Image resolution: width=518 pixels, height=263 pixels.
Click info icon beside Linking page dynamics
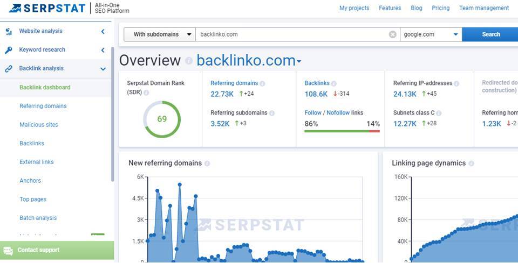(471, 164)
